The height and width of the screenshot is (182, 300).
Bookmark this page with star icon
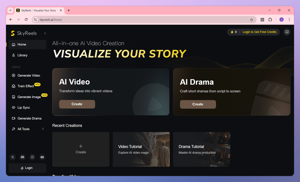tap(251, 20)
